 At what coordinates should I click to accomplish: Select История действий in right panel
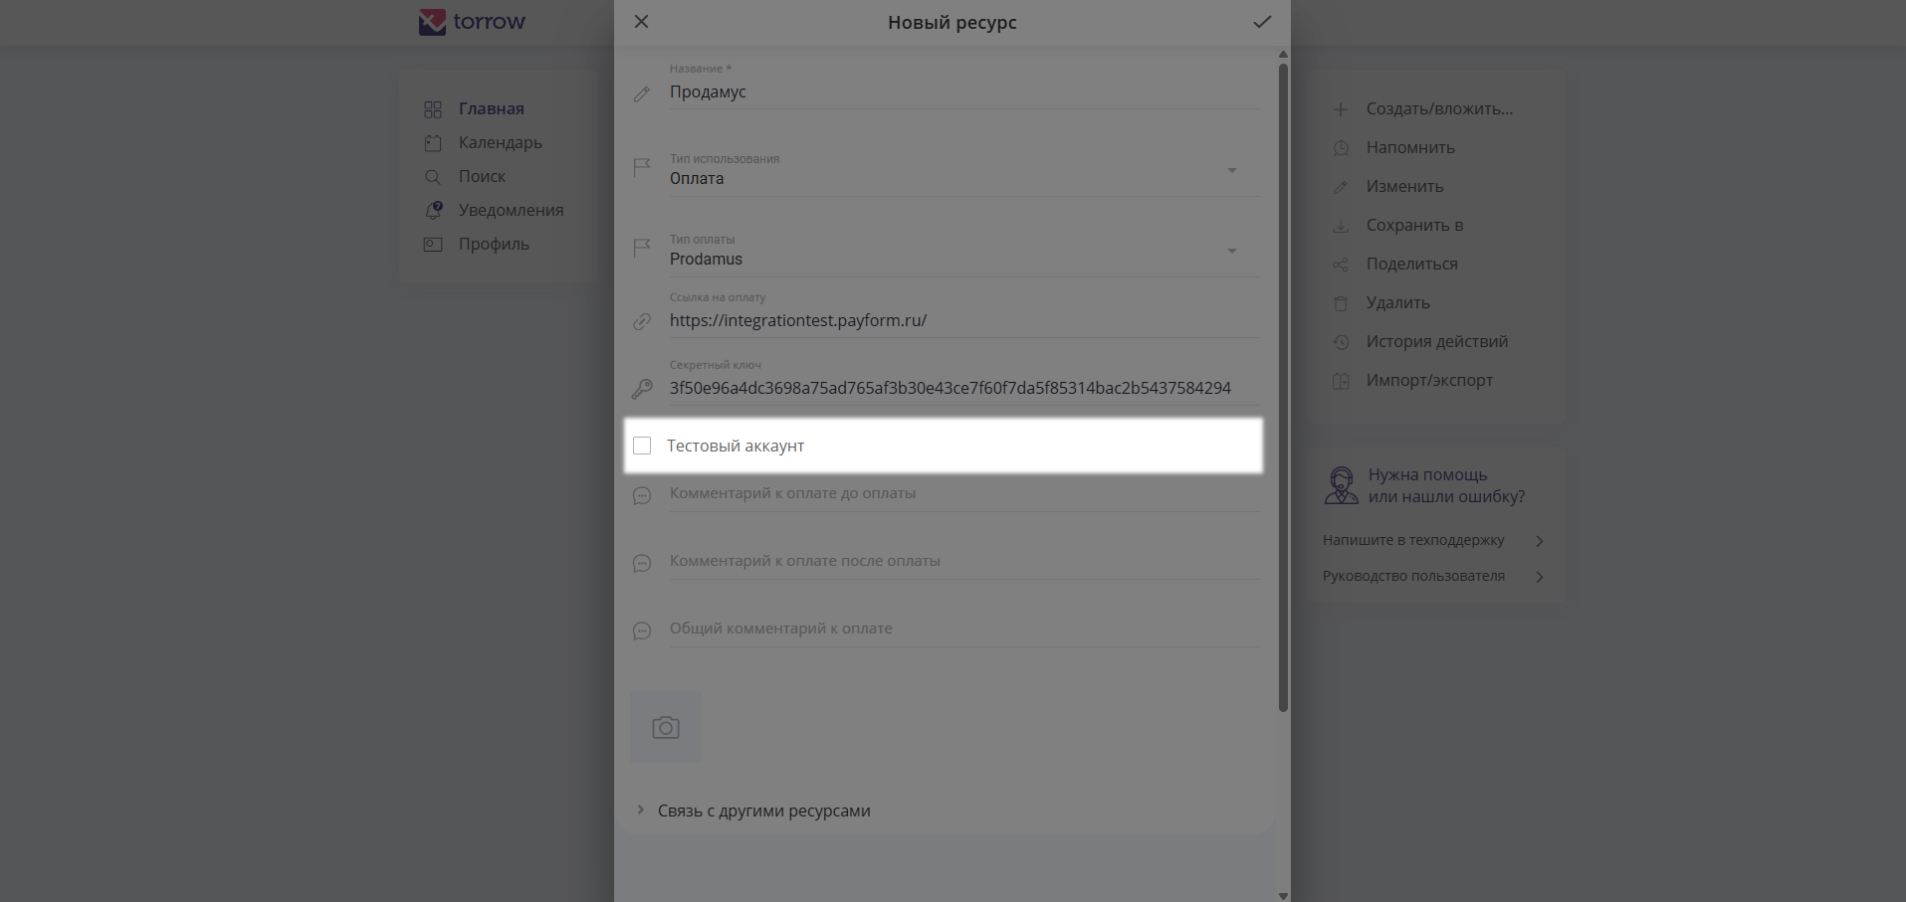[1436, 341]
